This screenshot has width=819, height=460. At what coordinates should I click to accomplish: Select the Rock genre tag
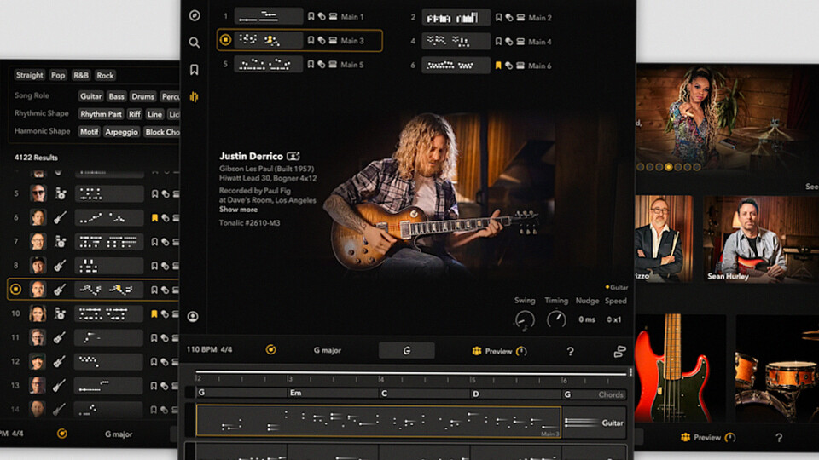point(105,75)
